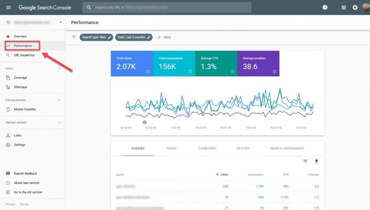Viewport: 370px width, 210px height.
Task: Open the Help icon in header
Action: click(x=325, y=7)
